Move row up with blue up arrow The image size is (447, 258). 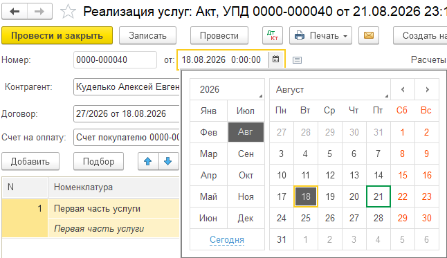148,161
